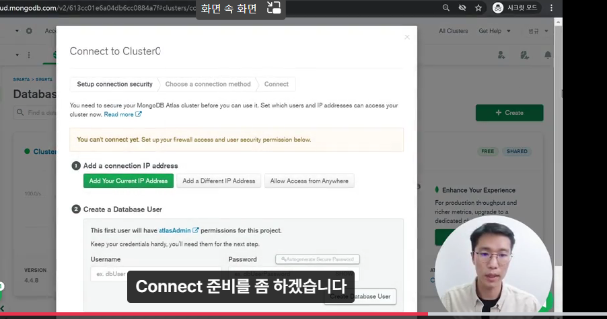The width and height of the screenshot is (607, 319).
Task: Open the notifications bell icon
Action: 548,55
